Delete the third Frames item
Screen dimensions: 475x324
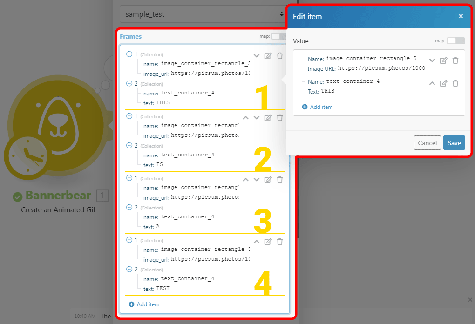pyautogui.click(x=280, y=180)
